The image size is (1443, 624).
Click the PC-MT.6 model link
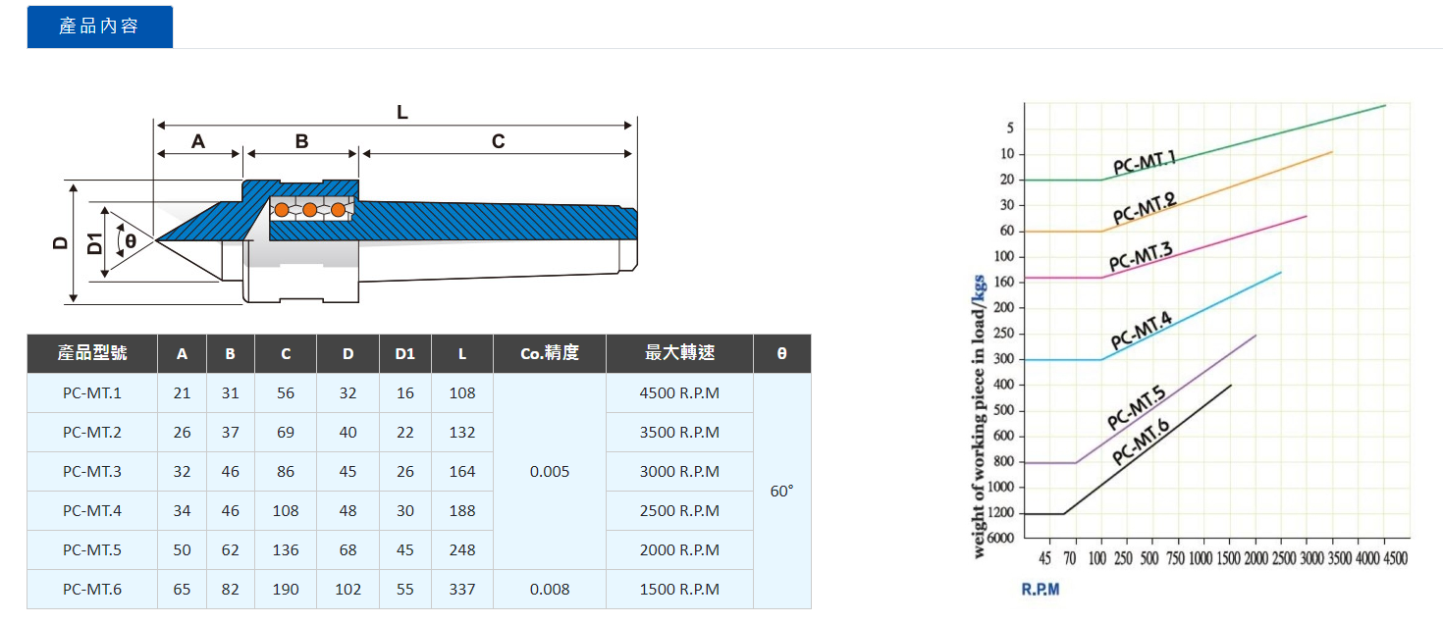coord(92,589)
